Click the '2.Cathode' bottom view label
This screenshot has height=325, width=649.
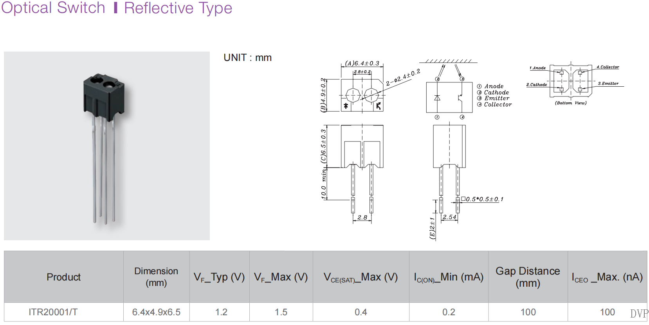pyautogui.click(x=537, y=85)
